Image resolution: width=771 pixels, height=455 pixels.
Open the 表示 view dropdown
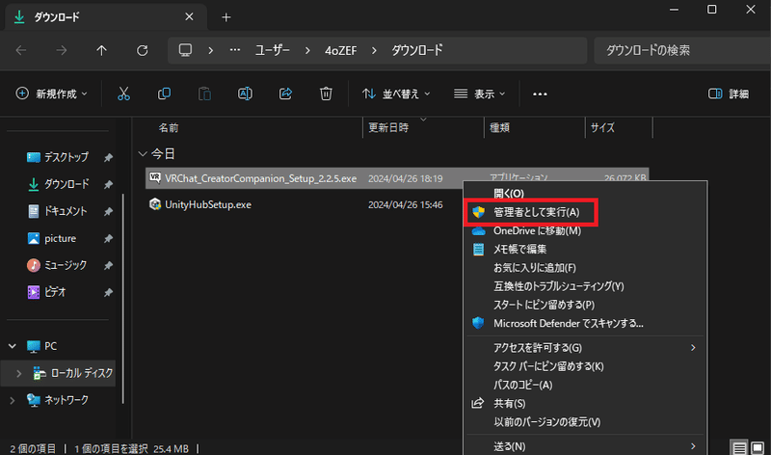pos(479,94)
